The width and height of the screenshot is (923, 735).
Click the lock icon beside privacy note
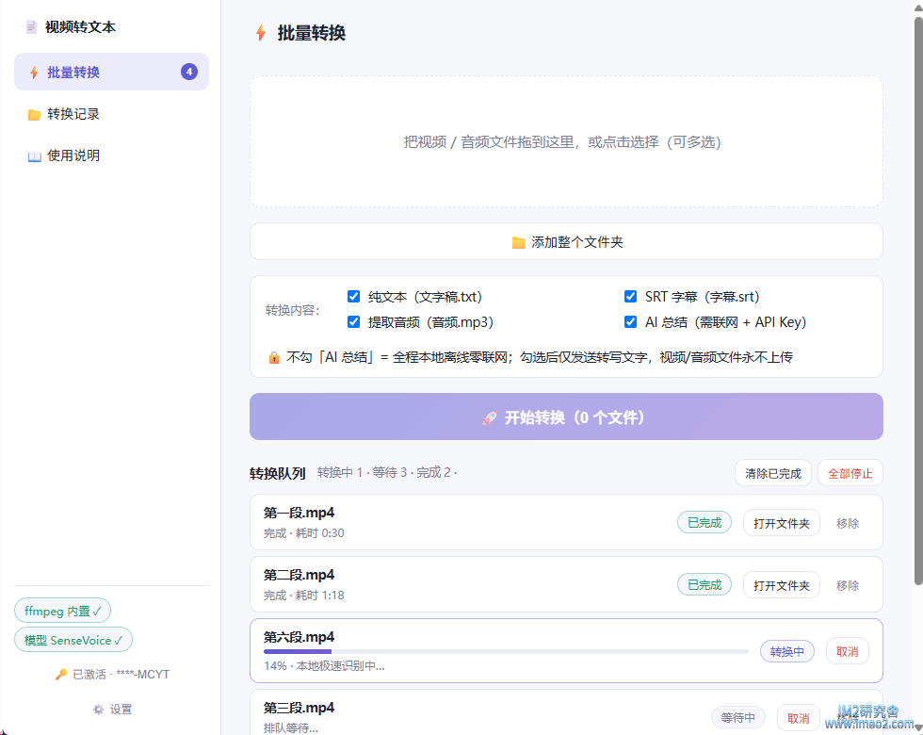point(274,357)
